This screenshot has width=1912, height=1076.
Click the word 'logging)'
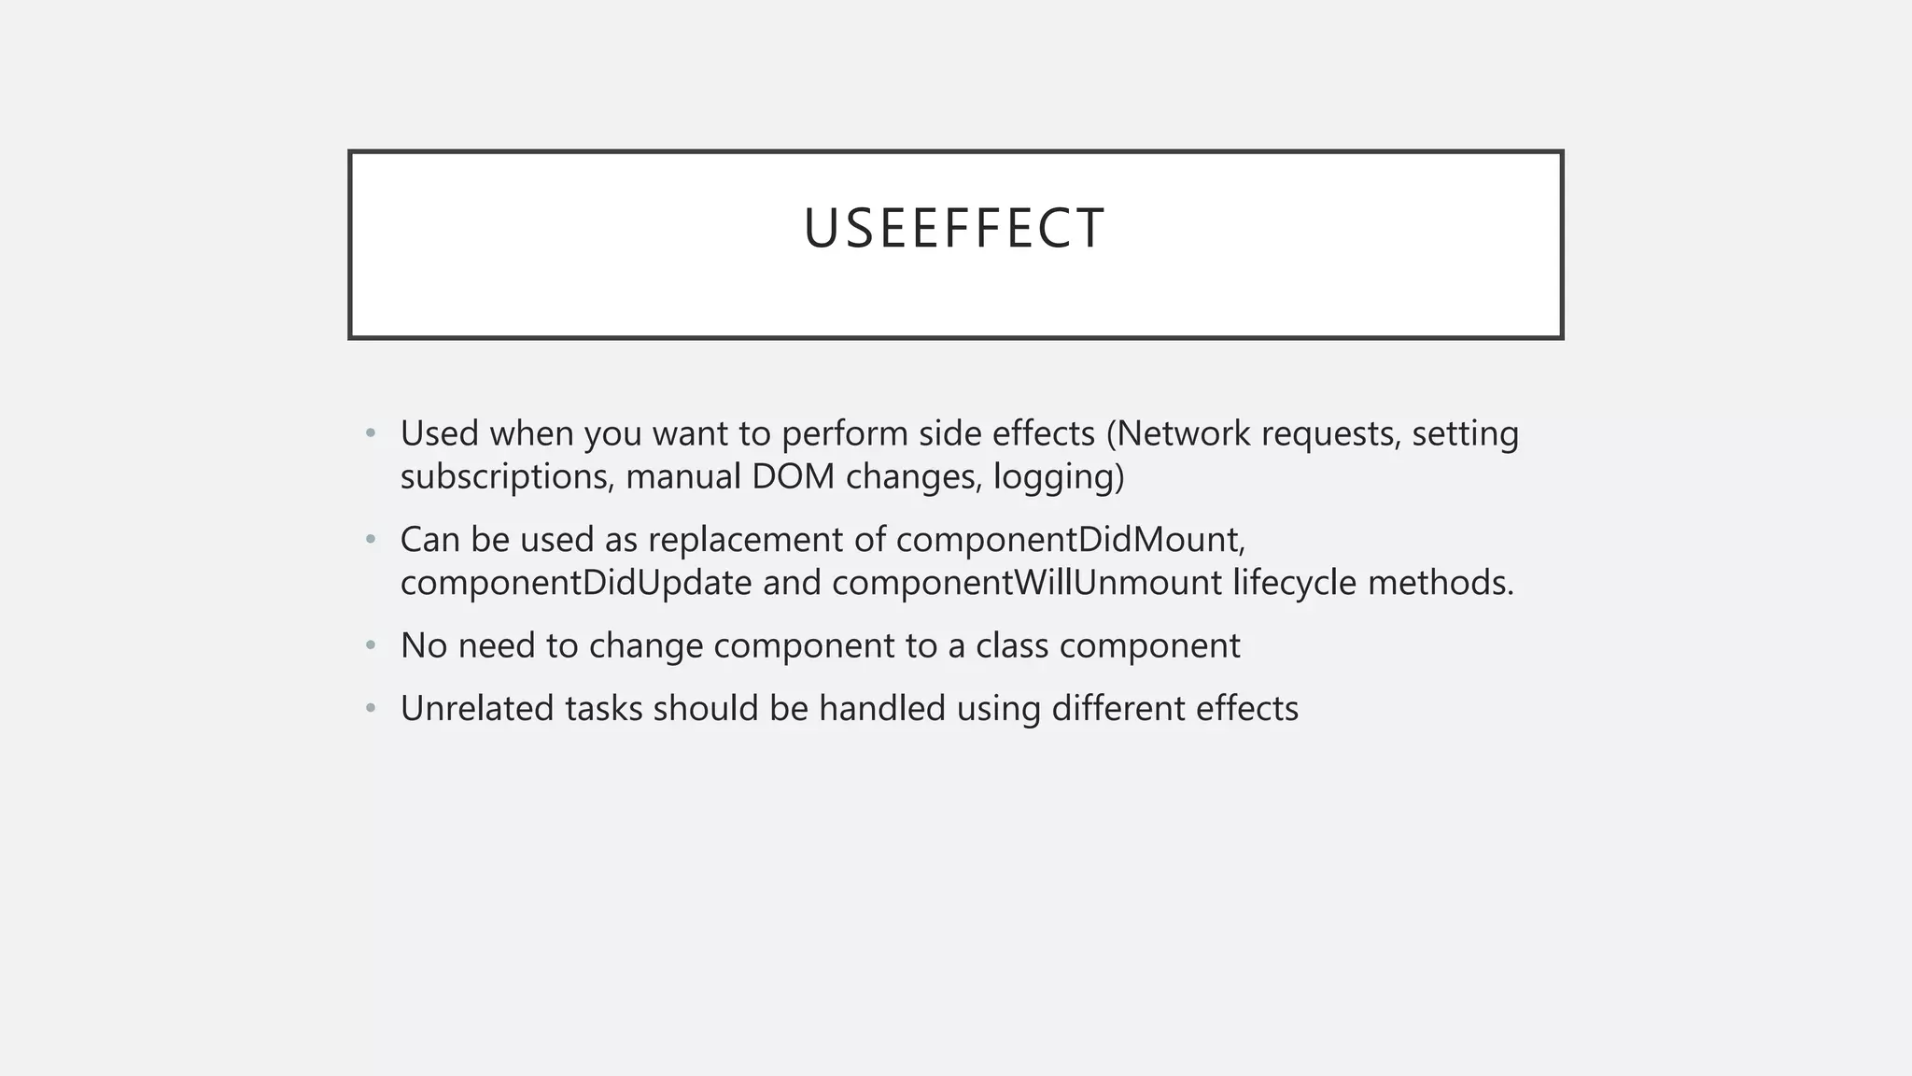point(1059,477)
